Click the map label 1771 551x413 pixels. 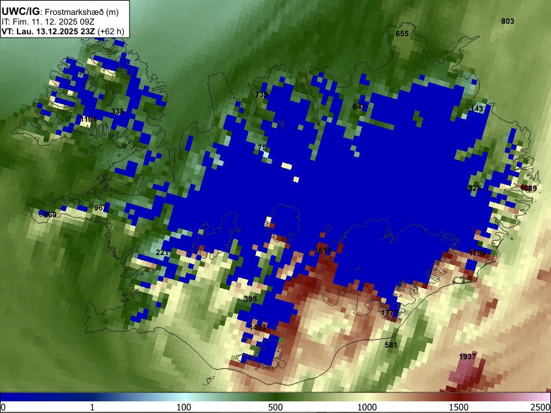point(390,312)
